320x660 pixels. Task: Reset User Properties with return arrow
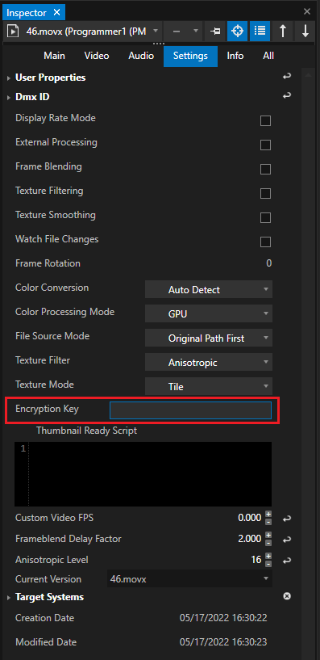287,77
